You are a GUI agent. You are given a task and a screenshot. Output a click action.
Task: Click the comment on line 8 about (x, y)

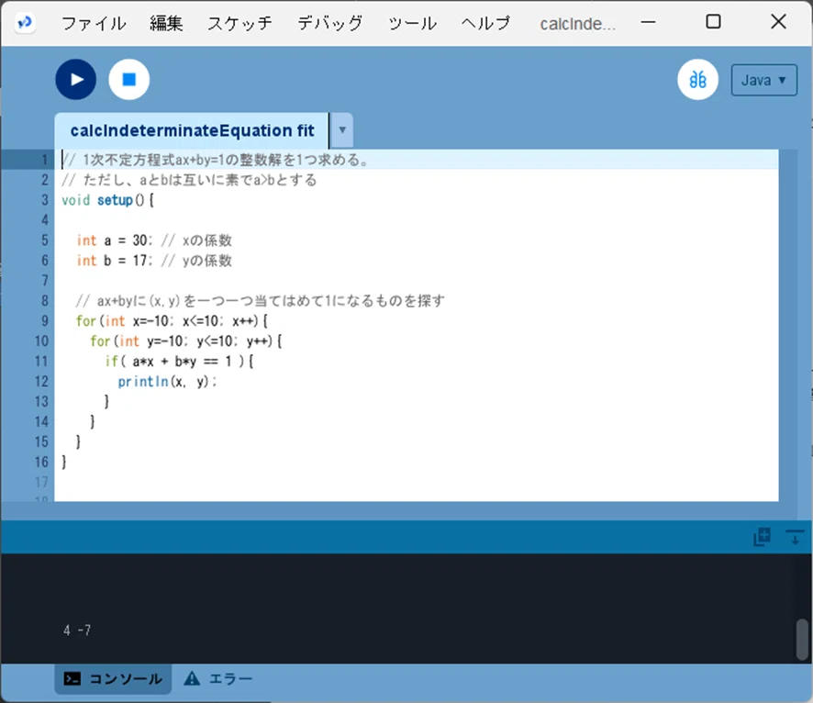261,301
